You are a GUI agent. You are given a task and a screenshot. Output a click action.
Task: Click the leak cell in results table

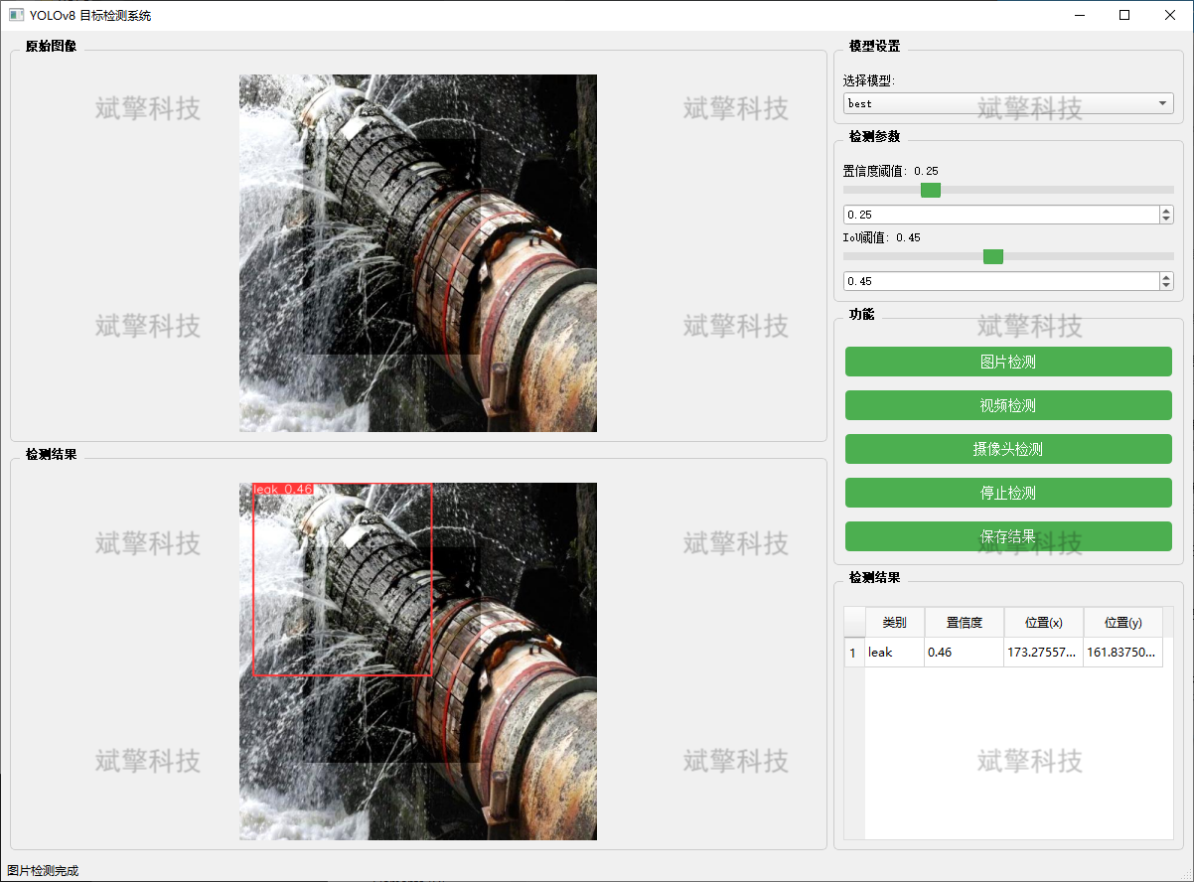(x=894, y=653)
